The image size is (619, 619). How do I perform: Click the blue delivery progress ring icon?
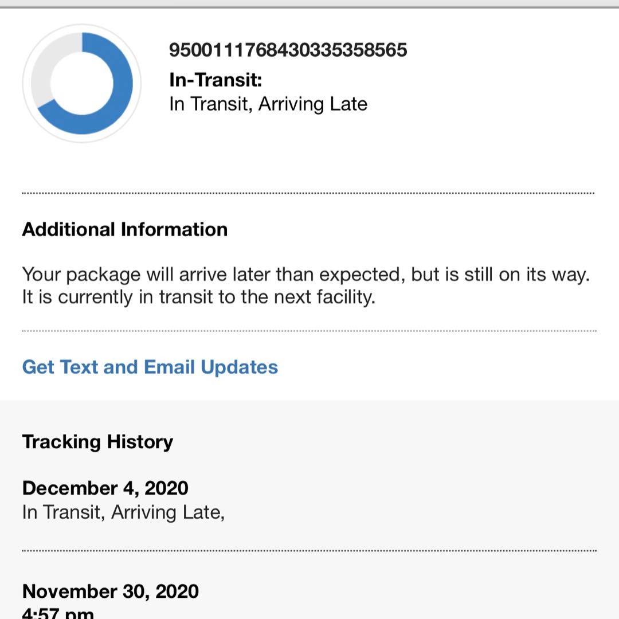[82, 84]
